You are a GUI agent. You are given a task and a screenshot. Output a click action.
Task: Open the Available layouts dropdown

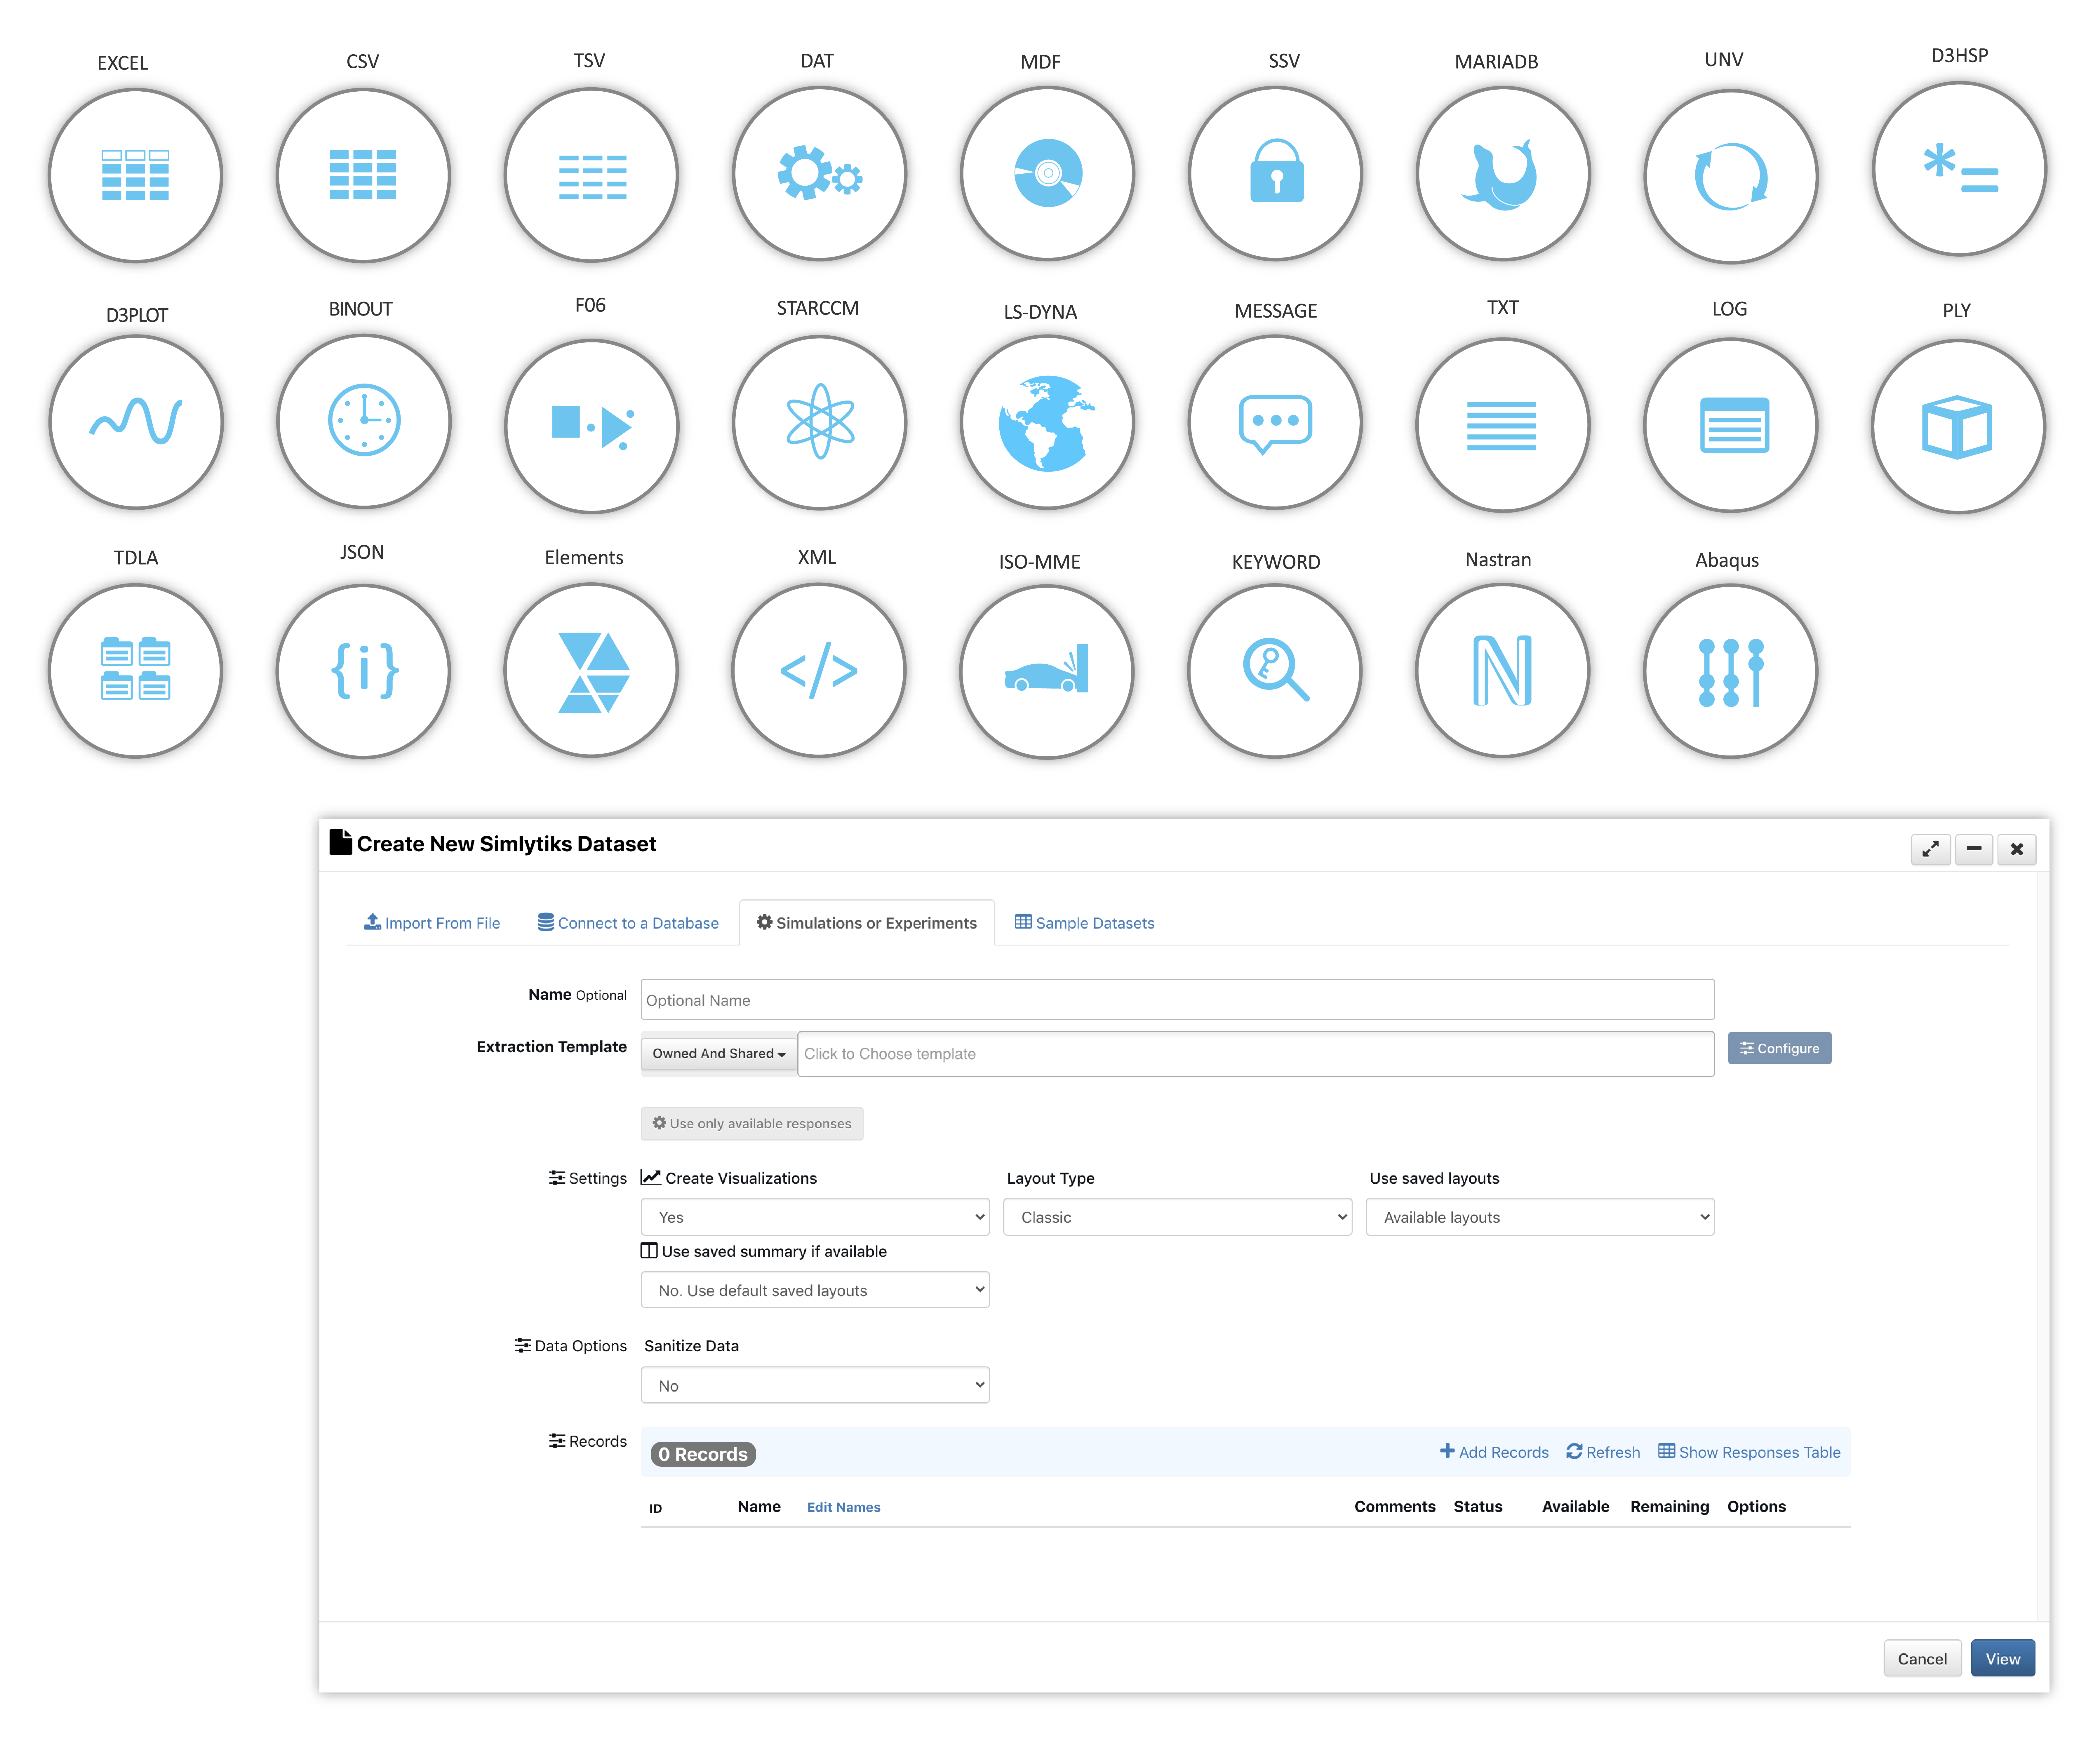click(x=1540, y=1217)
